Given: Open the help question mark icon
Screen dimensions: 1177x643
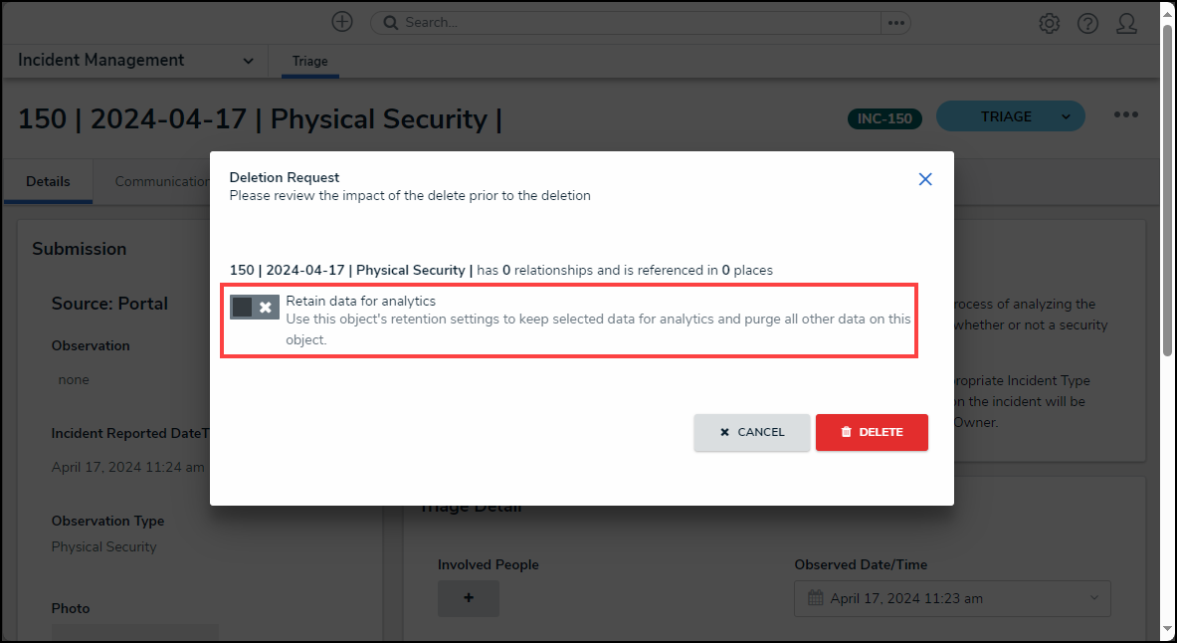Looking at the screenshot, I should pos(1087,23).
